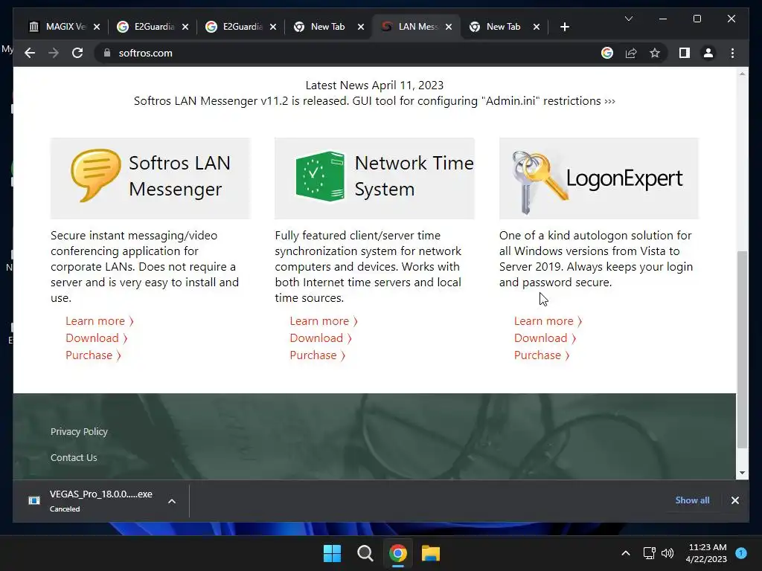
Task: Click the scrollbar up arrow
Action: pyautogui.click(x=742, y=74)
